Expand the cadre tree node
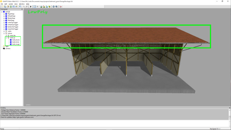Viewport: 231px width, 130px height. coord(4,31)
